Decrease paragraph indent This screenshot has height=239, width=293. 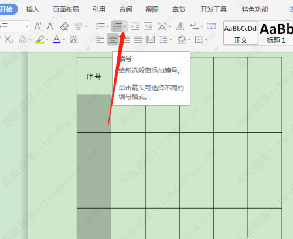(135, 26)
